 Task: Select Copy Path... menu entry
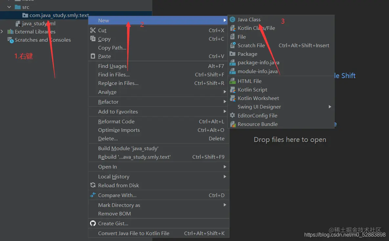[159, 48]
